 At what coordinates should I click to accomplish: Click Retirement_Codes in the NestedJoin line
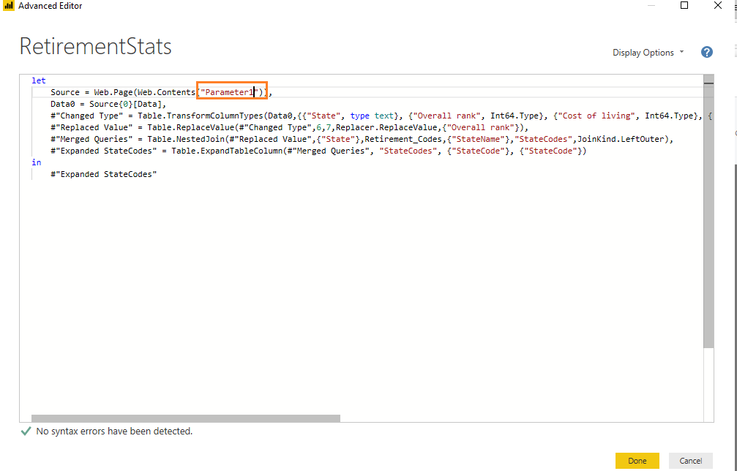click(x=404, y=140)
